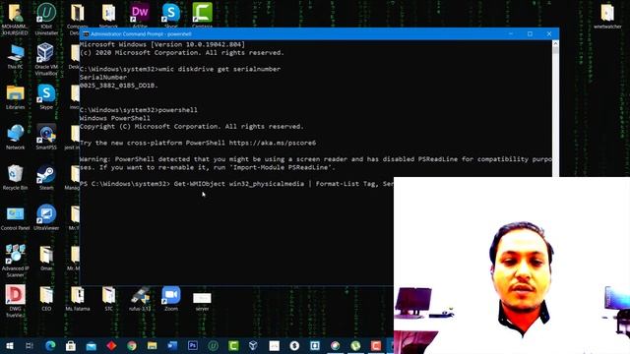Click the Get-WMIObject win32_physicalmedia command text
630x354 pixels.
239,184
